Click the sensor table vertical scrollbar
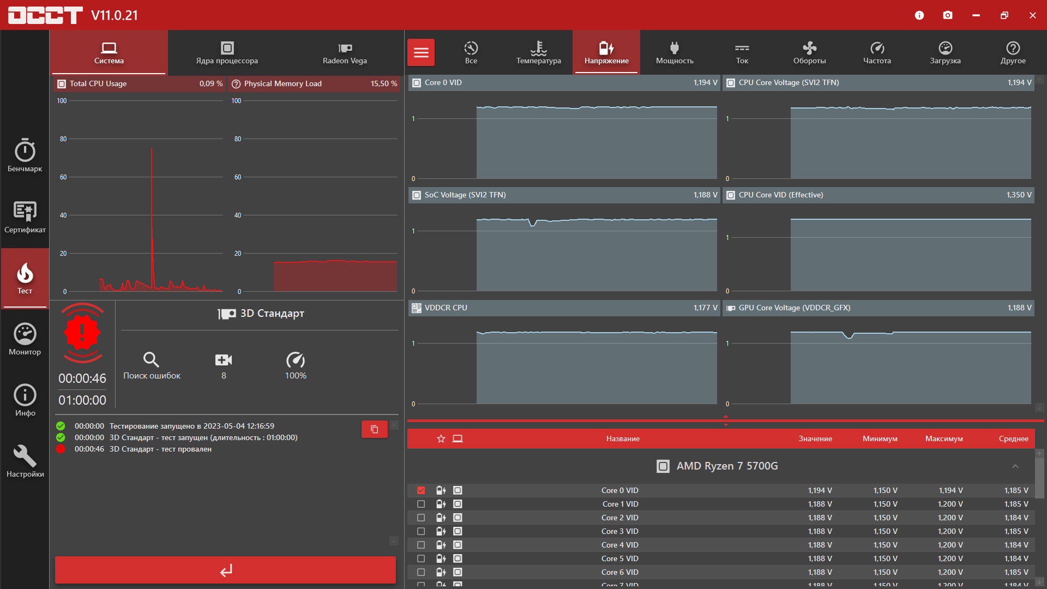This screenshot has width=1047, height=589. 1039,477
